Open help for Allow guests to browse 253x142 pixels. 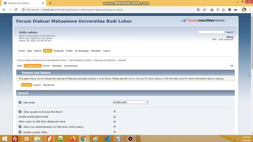click(x=20, y=112)
